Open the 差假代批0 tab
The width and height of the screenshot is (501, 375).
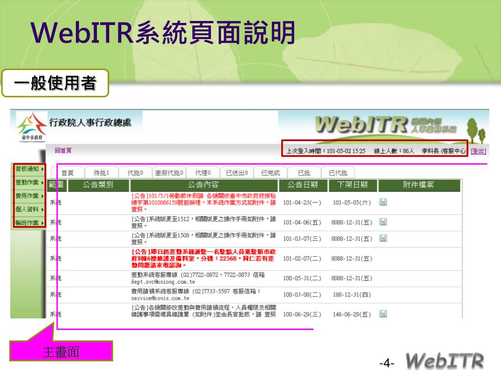169,173
